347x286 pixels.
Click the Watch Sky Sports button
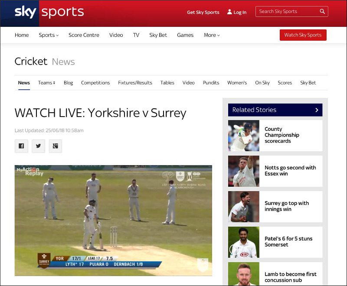[x=303, y=35]
